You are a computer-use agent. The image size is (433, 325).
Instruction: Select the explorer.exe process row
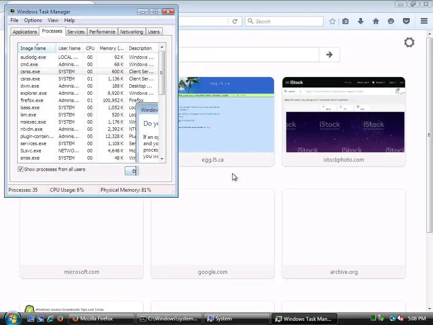click(88, 93)
